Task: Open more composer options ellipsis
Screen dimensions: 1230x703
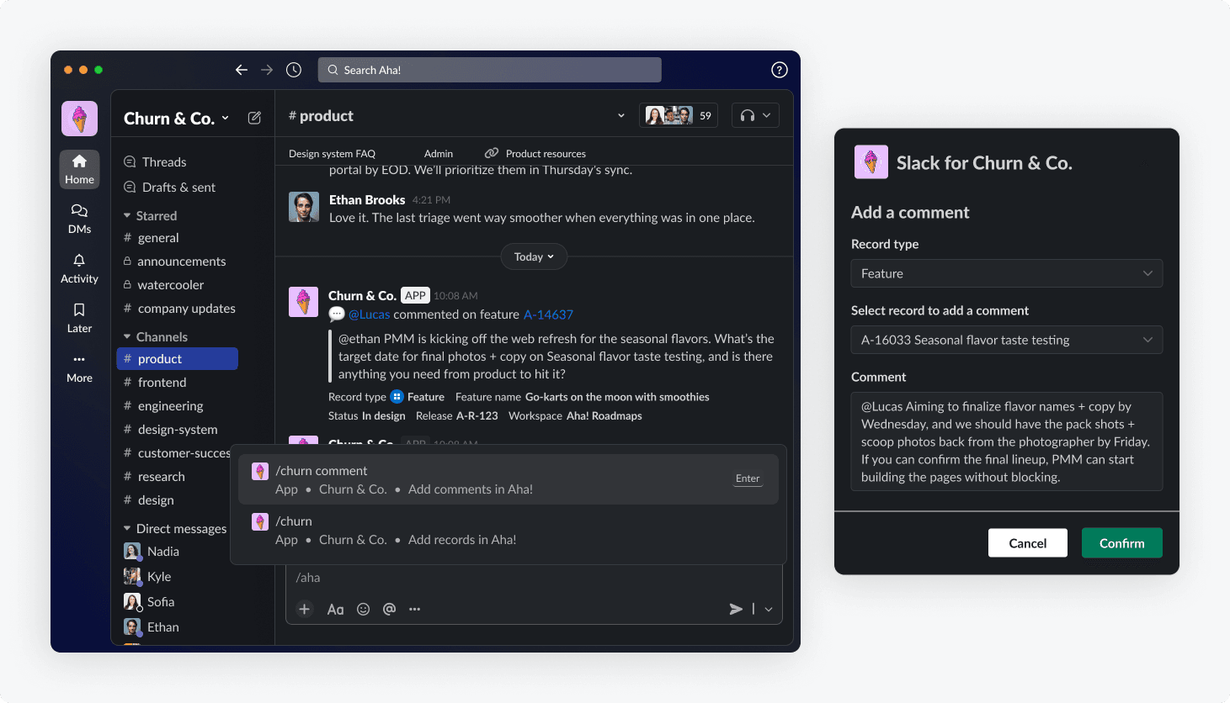Action: [x=414, y=609]
